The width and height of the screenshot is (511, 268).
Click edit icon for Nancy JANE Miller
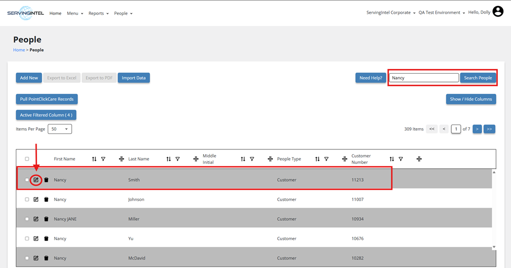tap(36, 219)
